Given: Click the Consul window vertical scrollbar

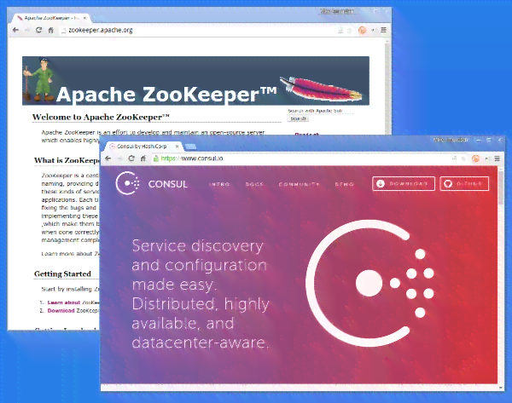Looking at the screenshot, I should click(501, 188).
